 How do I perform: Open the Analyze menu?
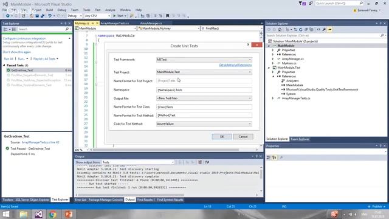pyautogui.click(x=110, y=10)
